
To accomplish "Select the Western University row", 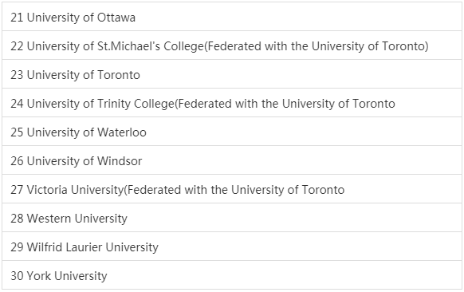I will (x=232, y=217).
